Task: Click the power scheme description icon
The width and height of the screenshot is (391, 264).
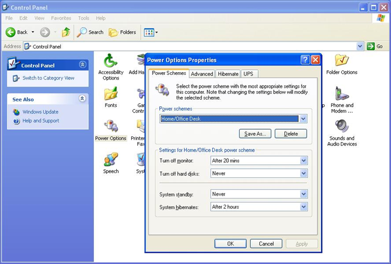Action: point(163,90)
